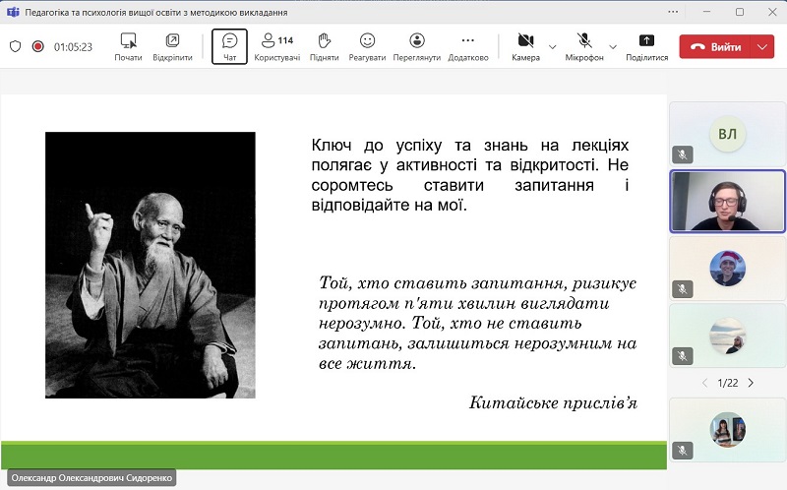Leave the meeting with Вийти button
787x490 pixels.
coord(715,46)
